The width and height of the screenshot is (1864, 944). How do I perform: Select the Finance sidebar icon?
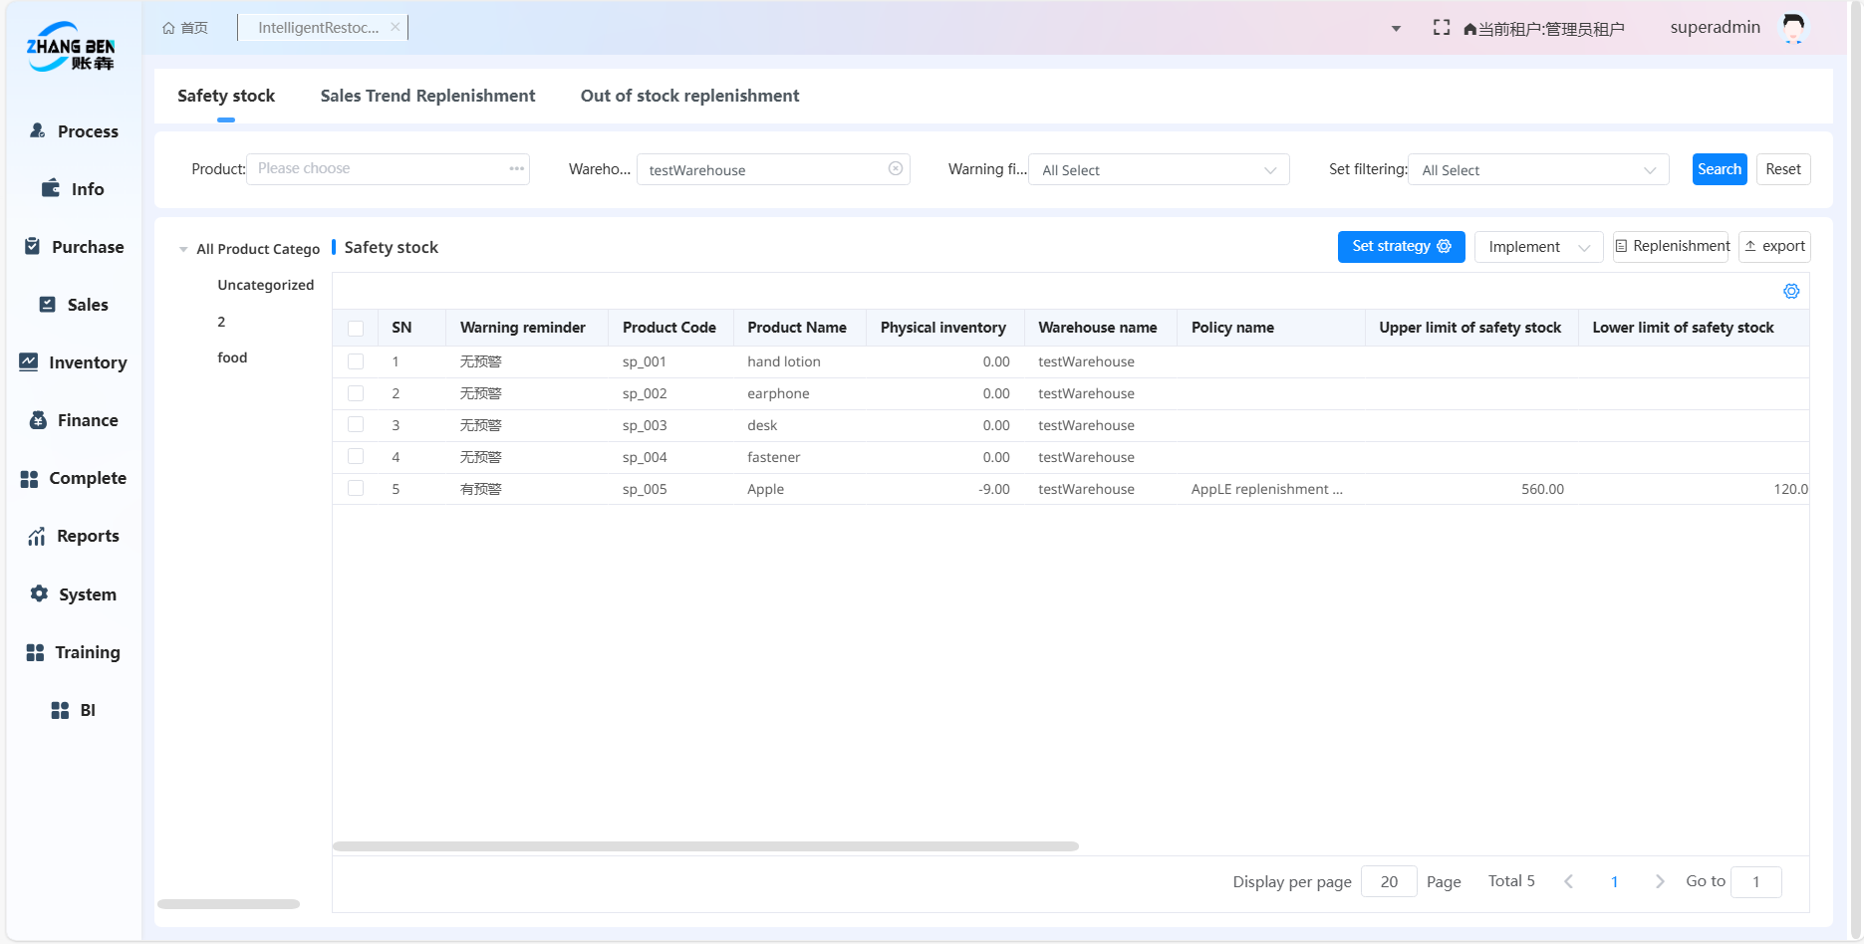pos(37,420)
